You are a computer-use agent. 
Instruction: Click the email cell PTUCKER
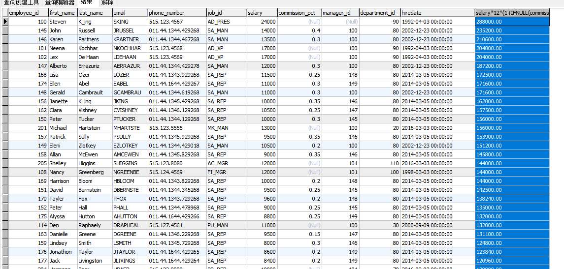point(130,119)
